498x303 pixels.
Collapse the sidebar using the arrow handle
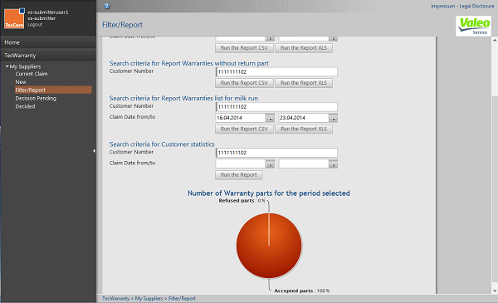point(94,151)
